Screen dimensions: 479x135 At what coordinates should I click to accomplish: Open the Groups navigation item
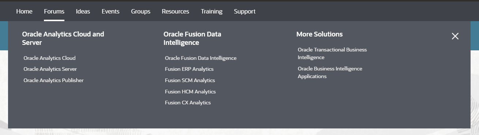141,11
